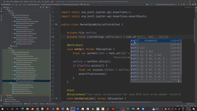Open the run configuration dropdown

pyautogui.click(x=166, y=4)
